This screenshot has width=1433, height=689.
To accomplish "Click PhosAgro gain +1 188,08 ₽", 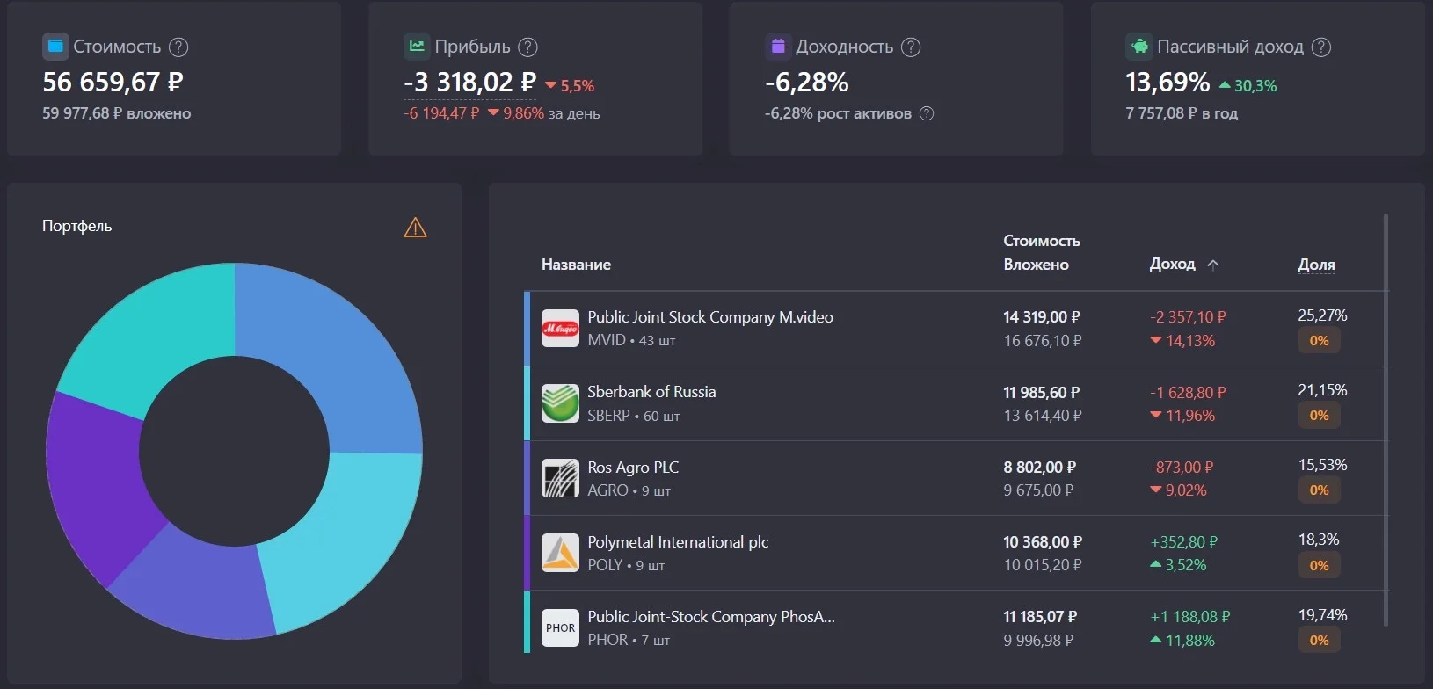I will click(x=1190, y=617).
